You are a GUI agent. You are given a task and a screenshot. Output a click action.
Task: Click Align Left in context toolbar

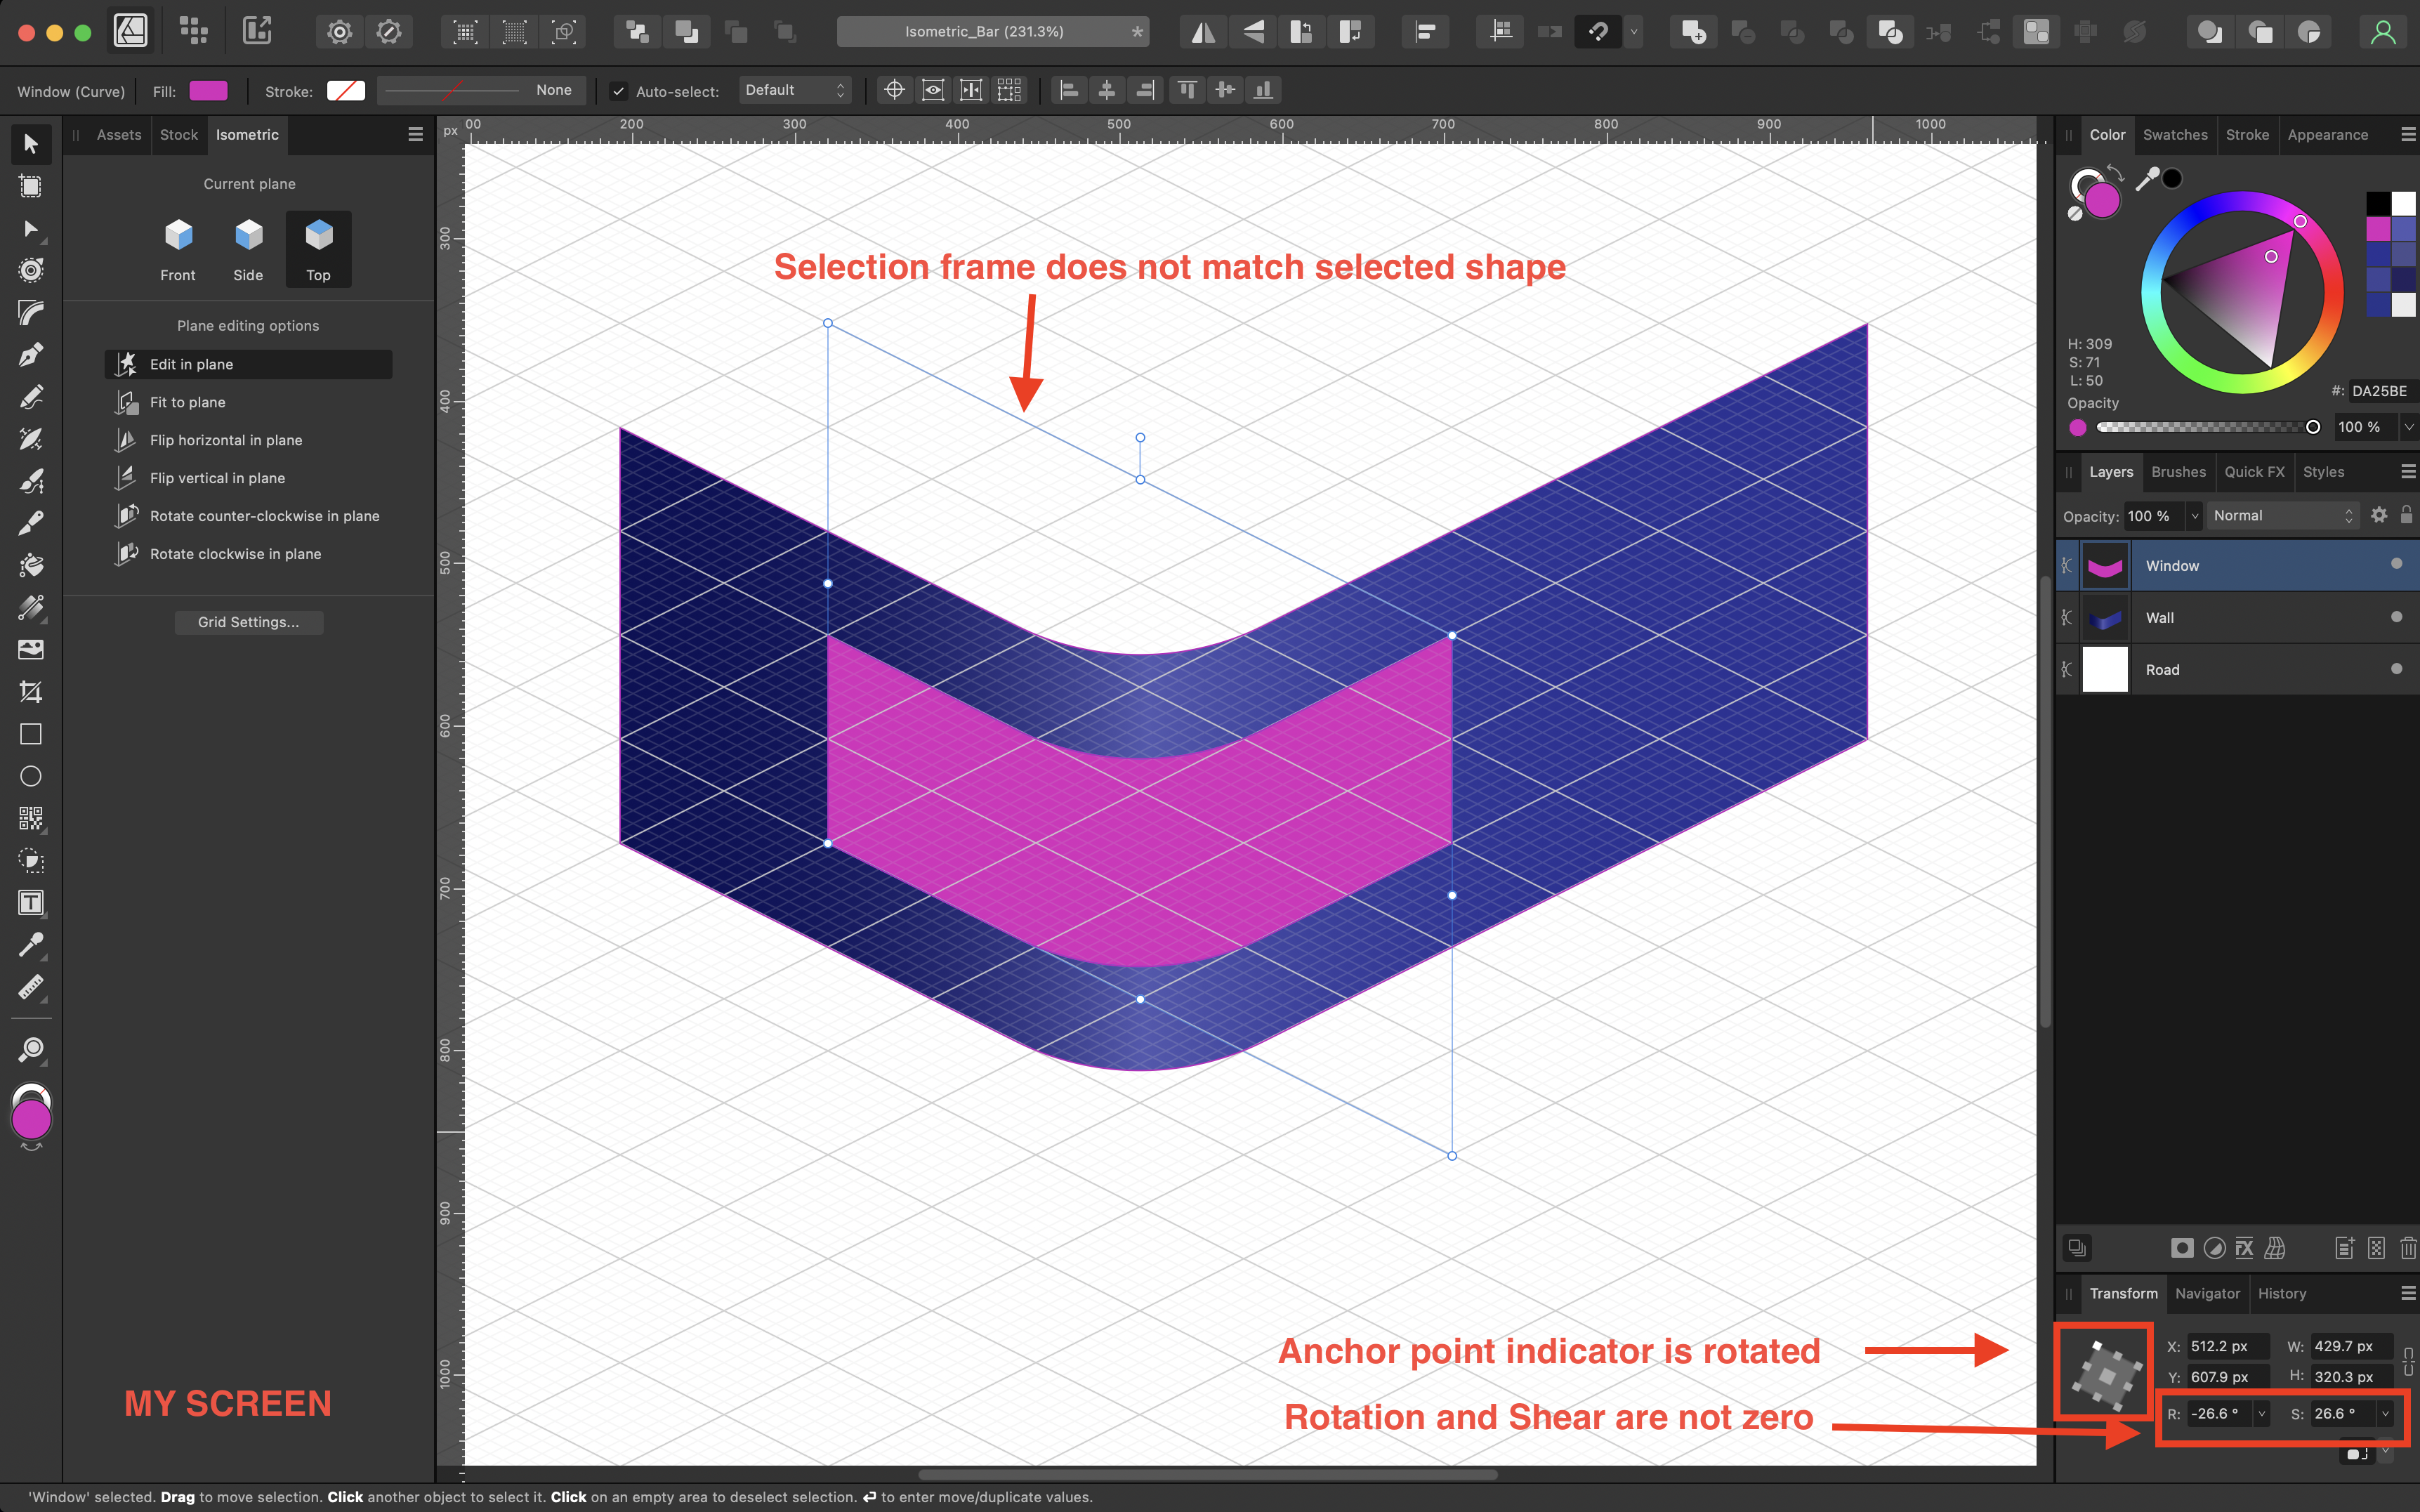(1068, 90)
